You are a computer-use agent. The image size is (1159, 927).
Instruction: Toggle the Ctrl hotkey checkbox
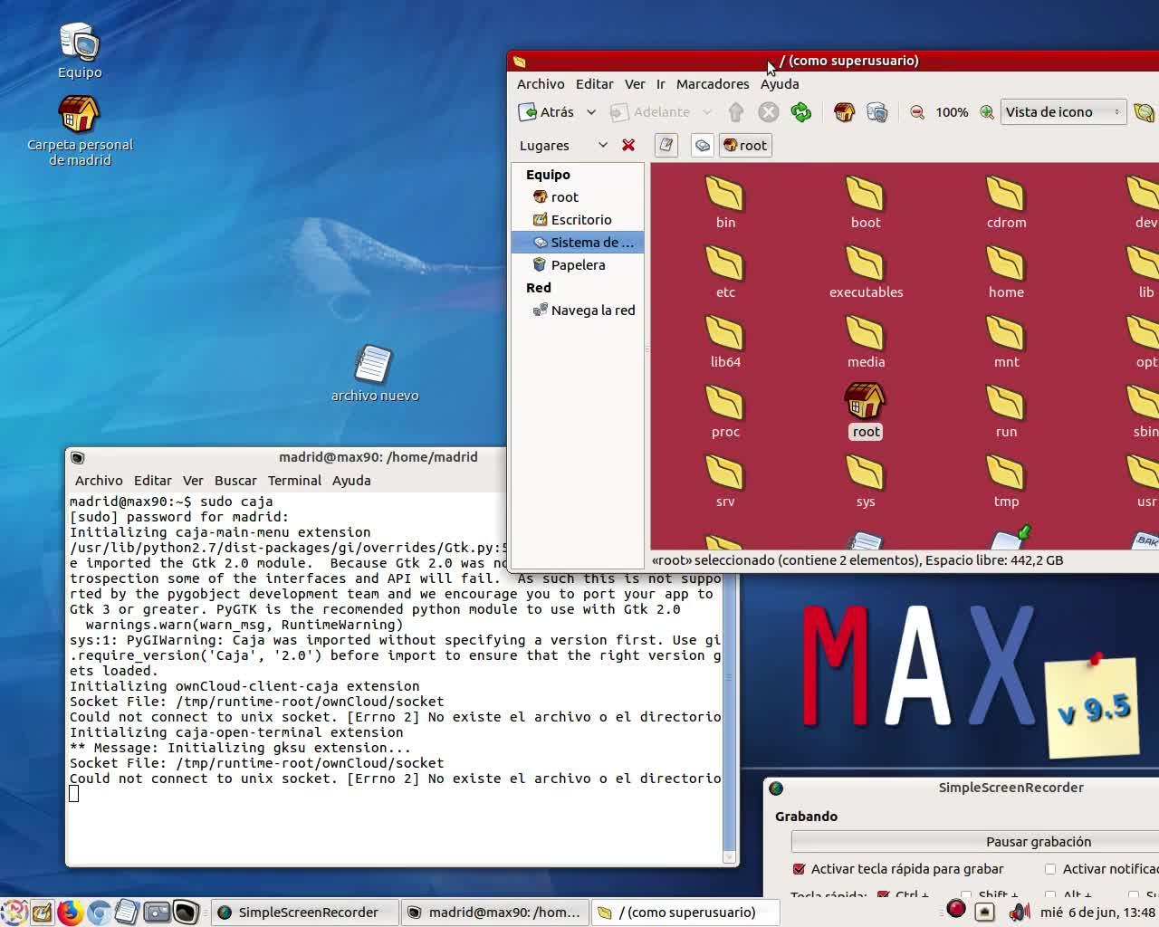point(883,895)
